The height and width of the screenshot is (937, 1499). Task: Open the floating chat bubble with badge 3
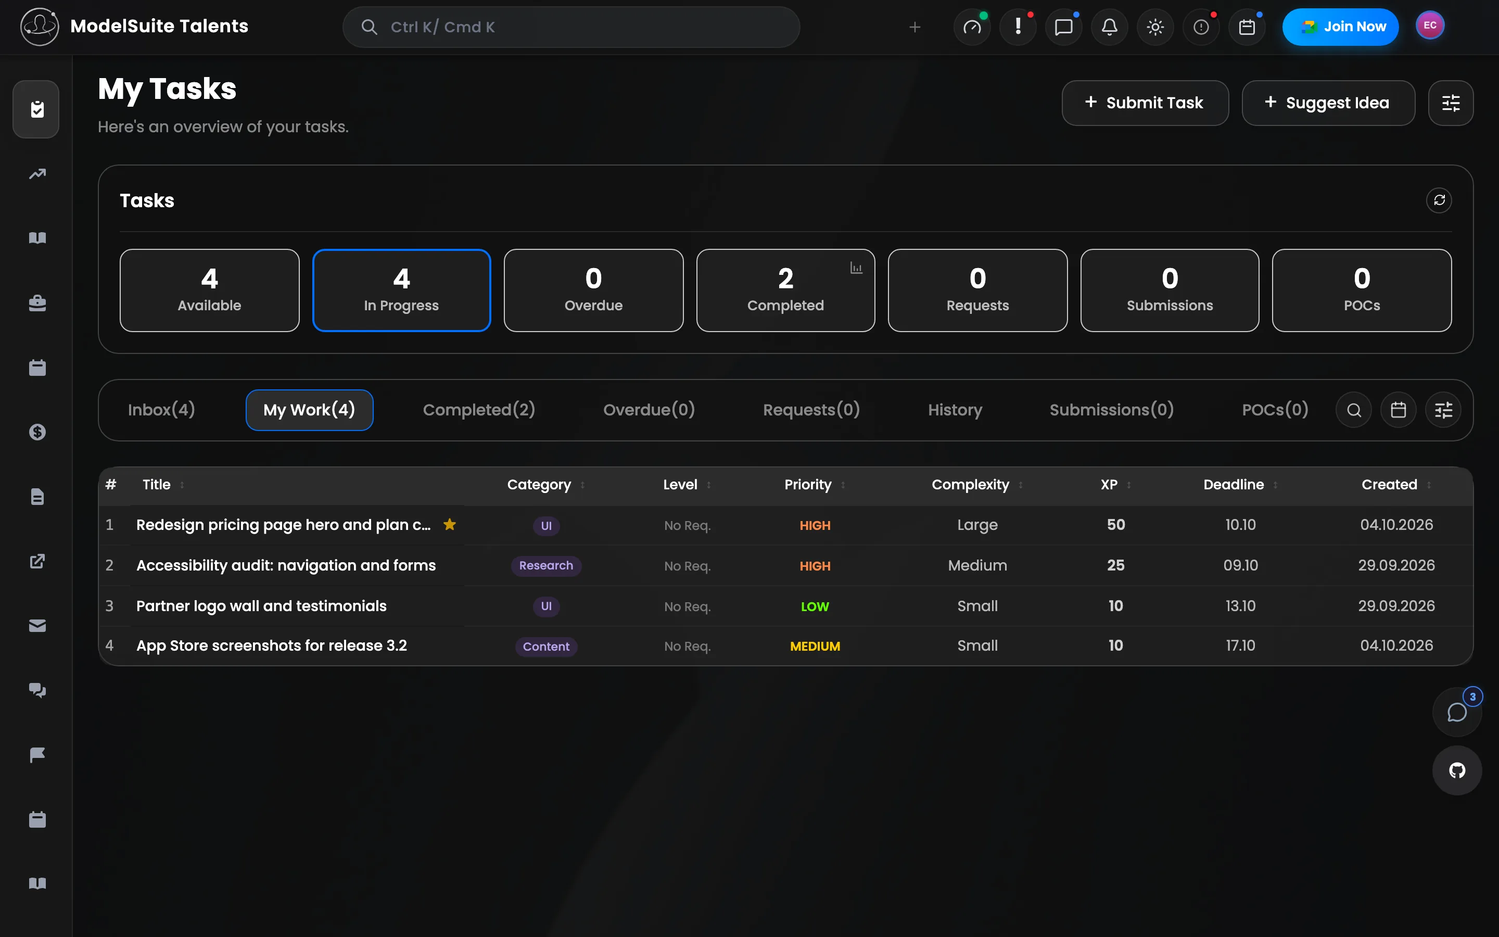coord(1457,712)
